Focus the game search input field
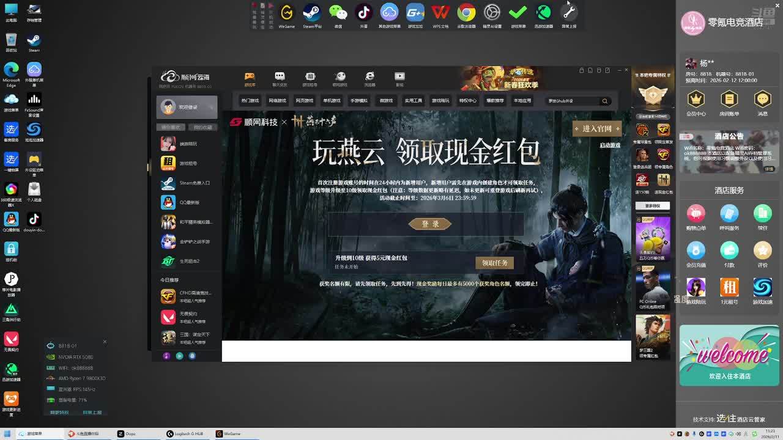Image resolution: width=783 pixels, height=440 pixels. (x=572, y=101)
